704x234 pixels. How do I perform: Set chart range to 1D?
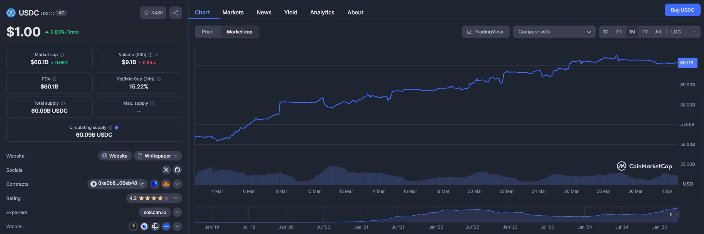606,32
